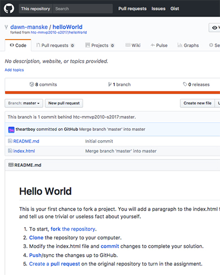Click the Add topics link
220x275 pixels.
pyautogui.click(x=14, y=70)
